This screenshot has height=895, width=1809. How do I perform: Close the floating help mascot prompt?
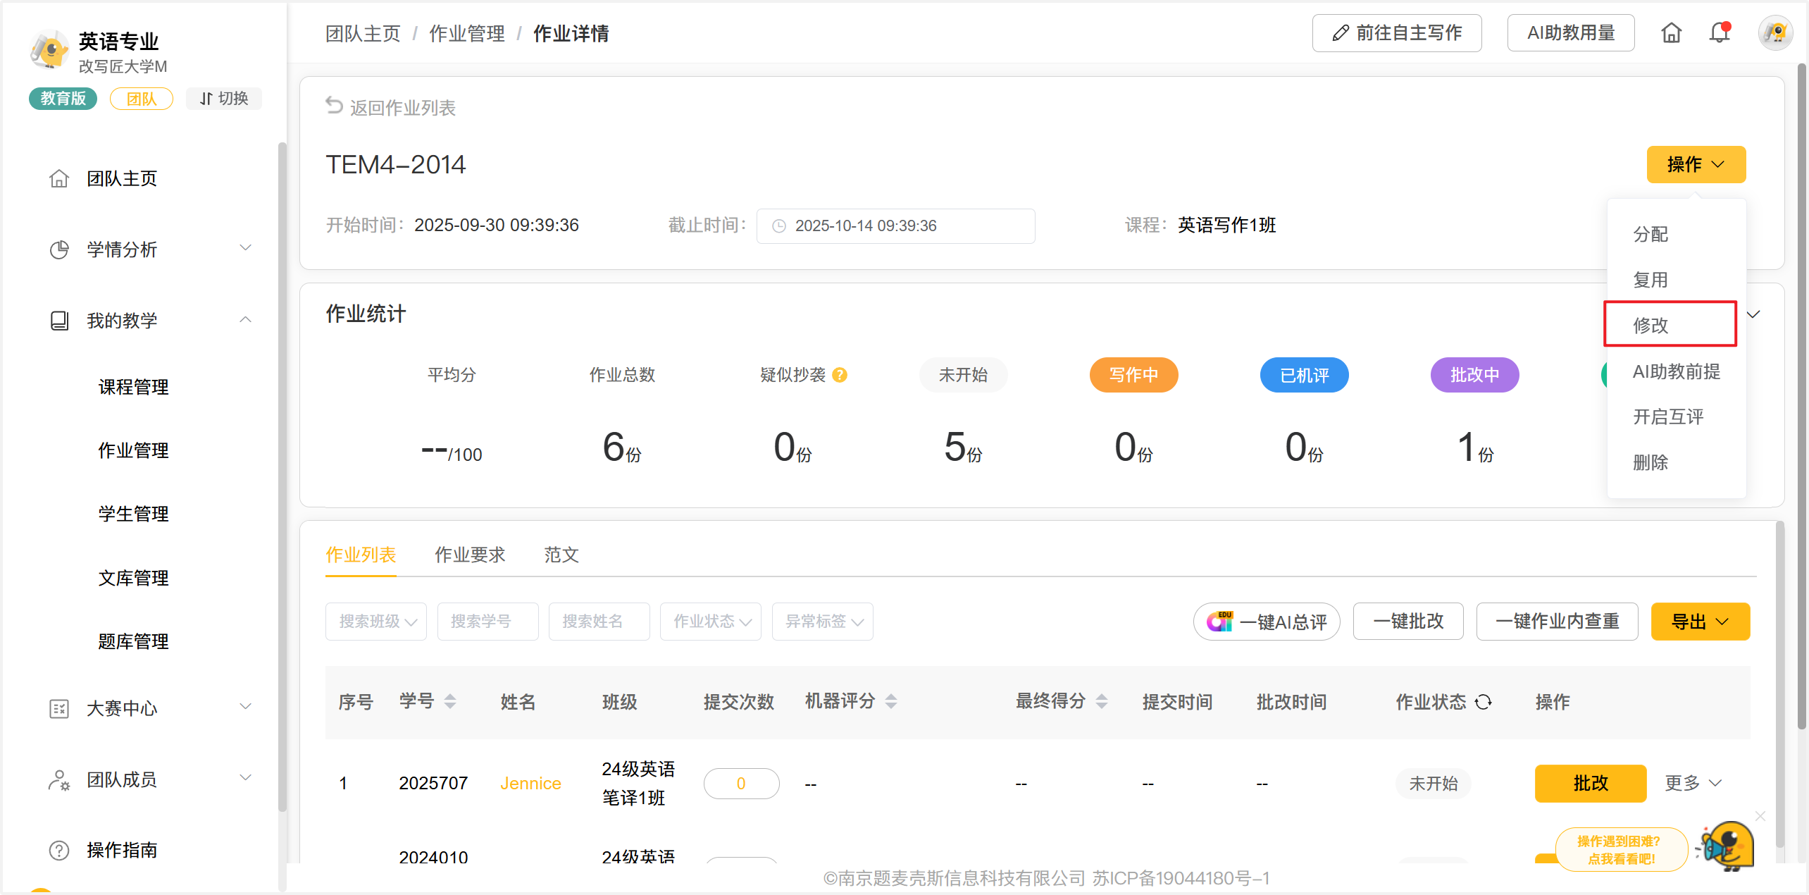pos(1760,816)
